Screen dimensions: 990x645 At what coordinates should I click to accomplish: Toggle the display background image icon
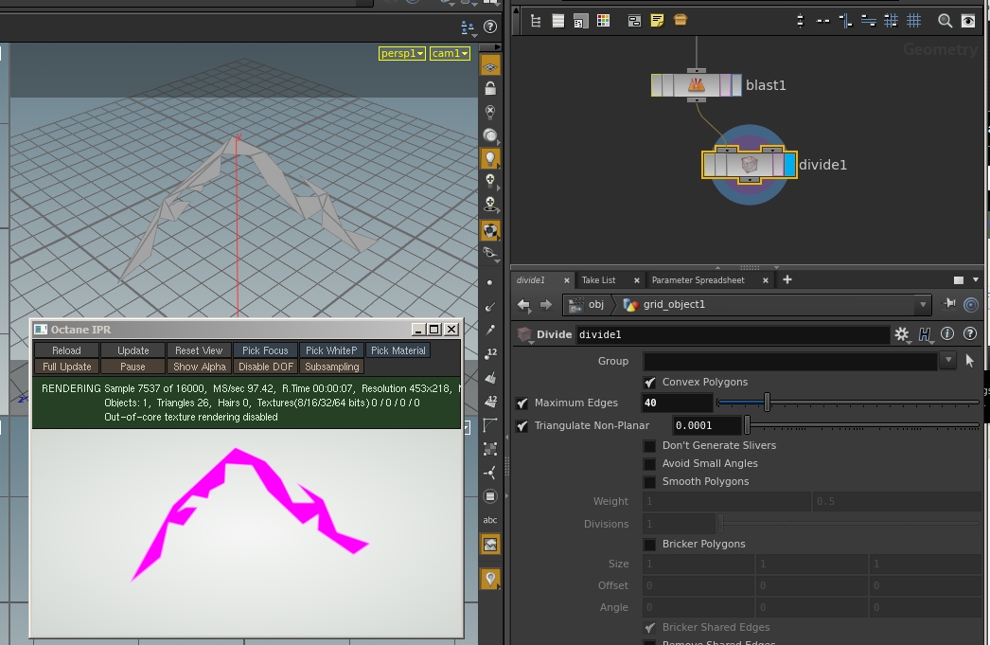[x=489, y=545]
